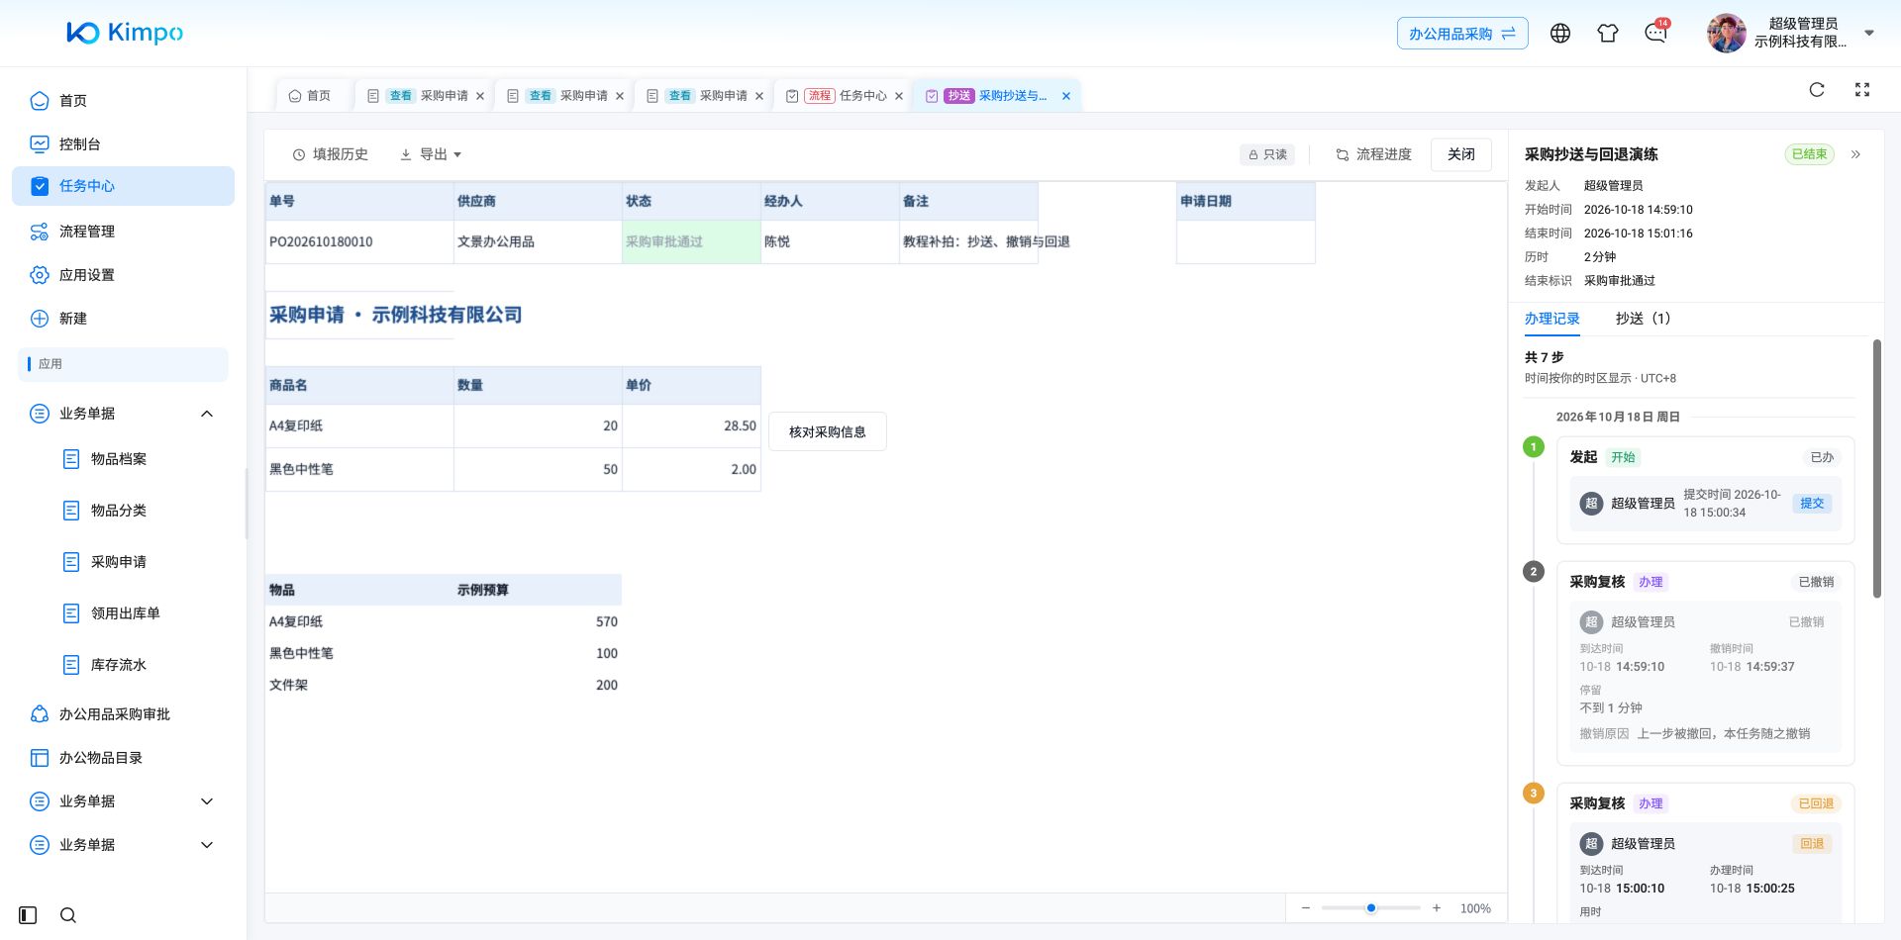
Task: Click the 核对采购信息 button
Action: click(828, 432)
